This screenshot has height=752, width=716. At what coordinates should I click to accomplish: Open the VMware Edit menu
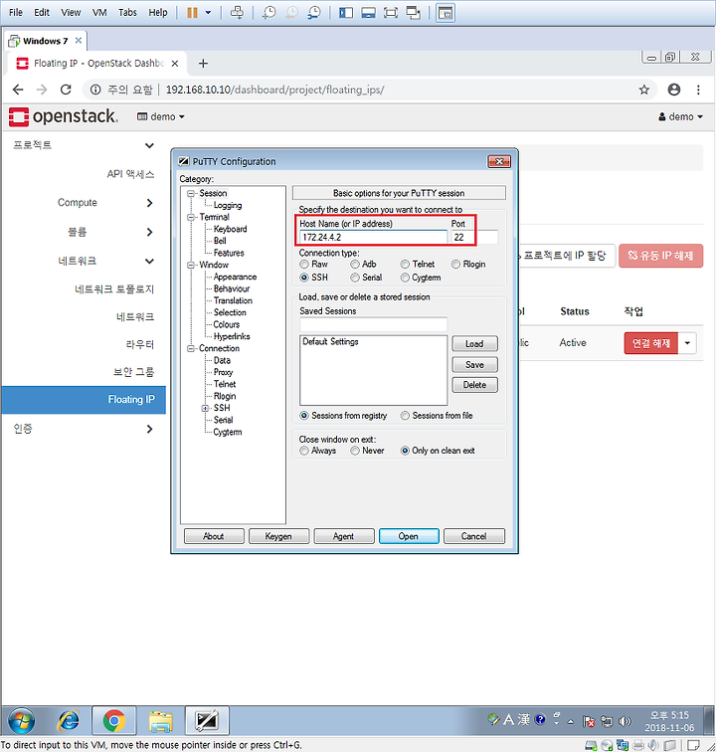pos(42,13)
